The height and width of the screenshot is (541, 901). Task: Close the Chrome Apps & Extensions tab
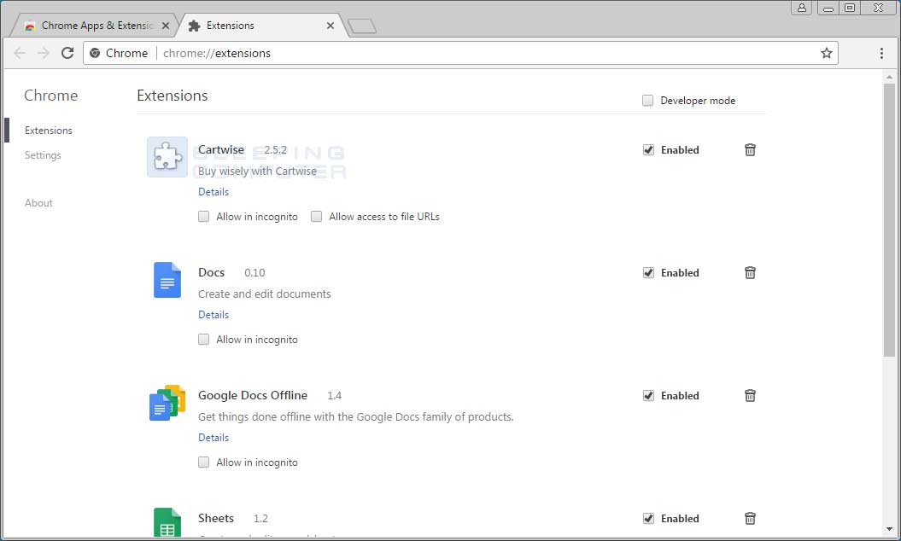point(166,26)
